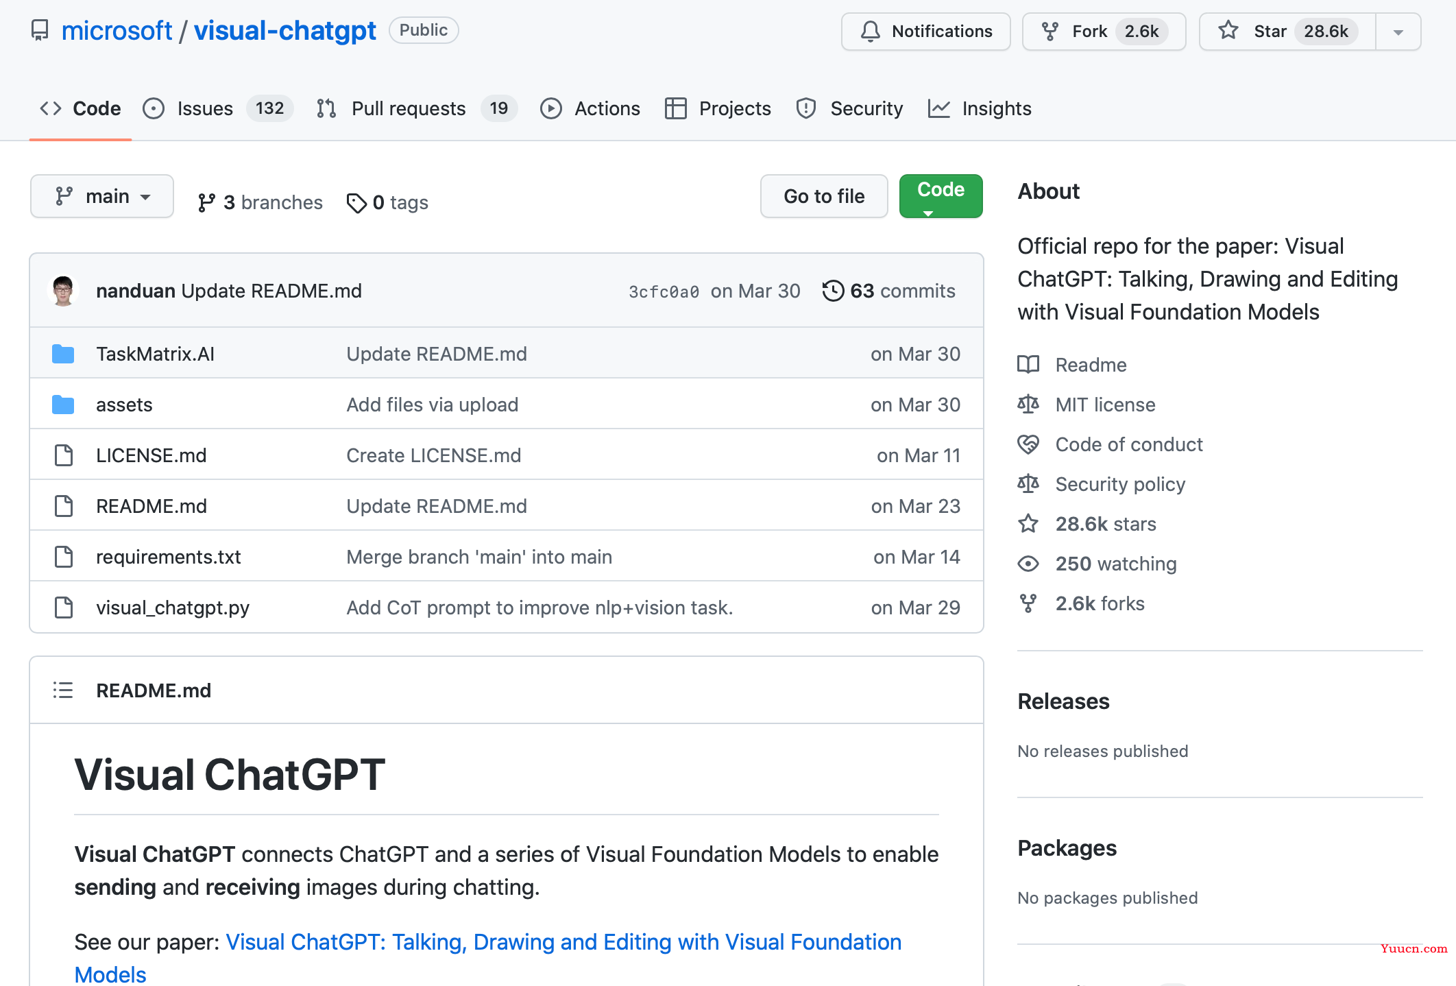
Task: Toggle watching notifications setting
Action: [925, 29]
